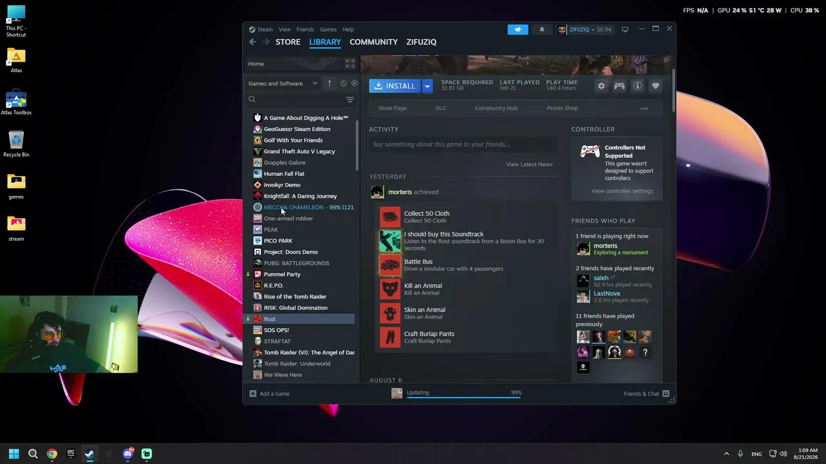Open the collections grid view icon
826x464 pixels.
coord(350,63)
